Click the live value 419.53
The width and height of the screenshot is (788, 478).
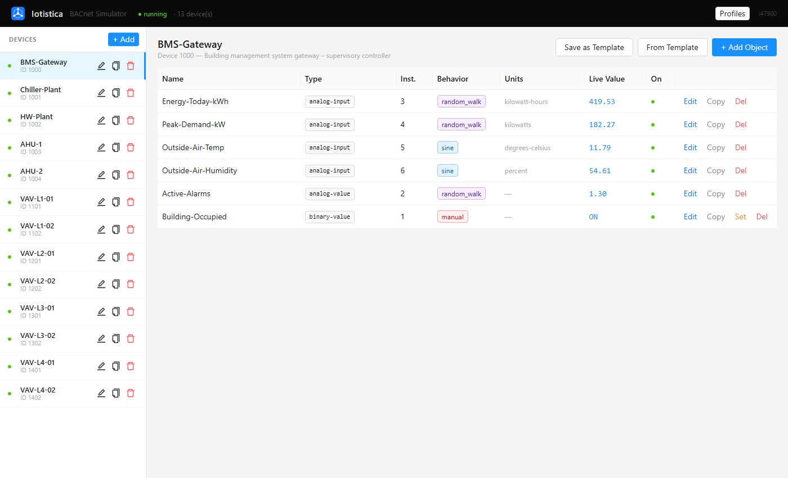pos(602,102)
